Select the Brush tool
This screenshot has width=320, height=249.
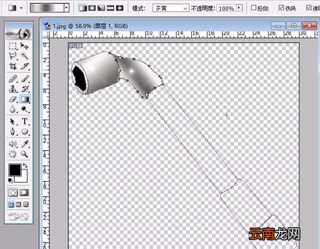point(25,78)
